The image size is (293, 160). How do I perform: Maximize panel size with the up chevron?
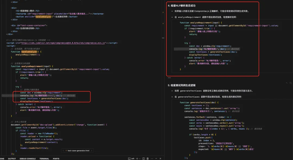pyautogui.click(x=156, y=158)
